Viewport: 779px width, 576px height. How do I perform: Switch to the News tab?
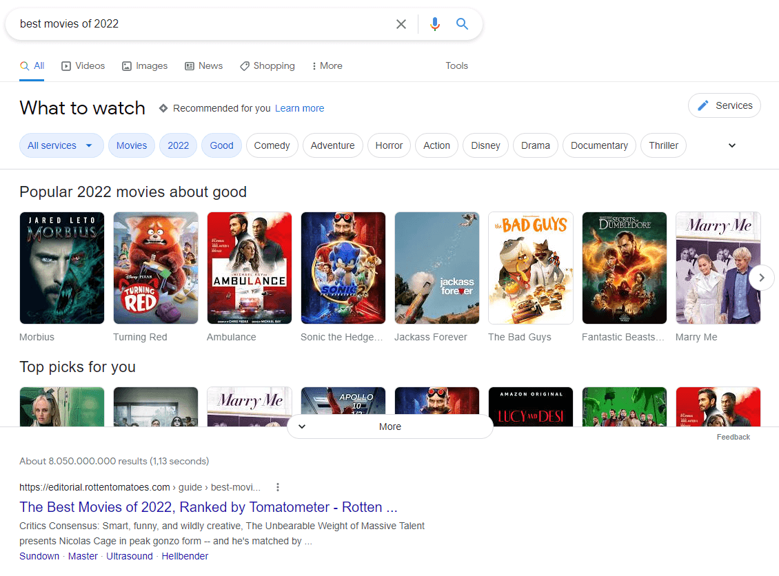tap(203, 66)
